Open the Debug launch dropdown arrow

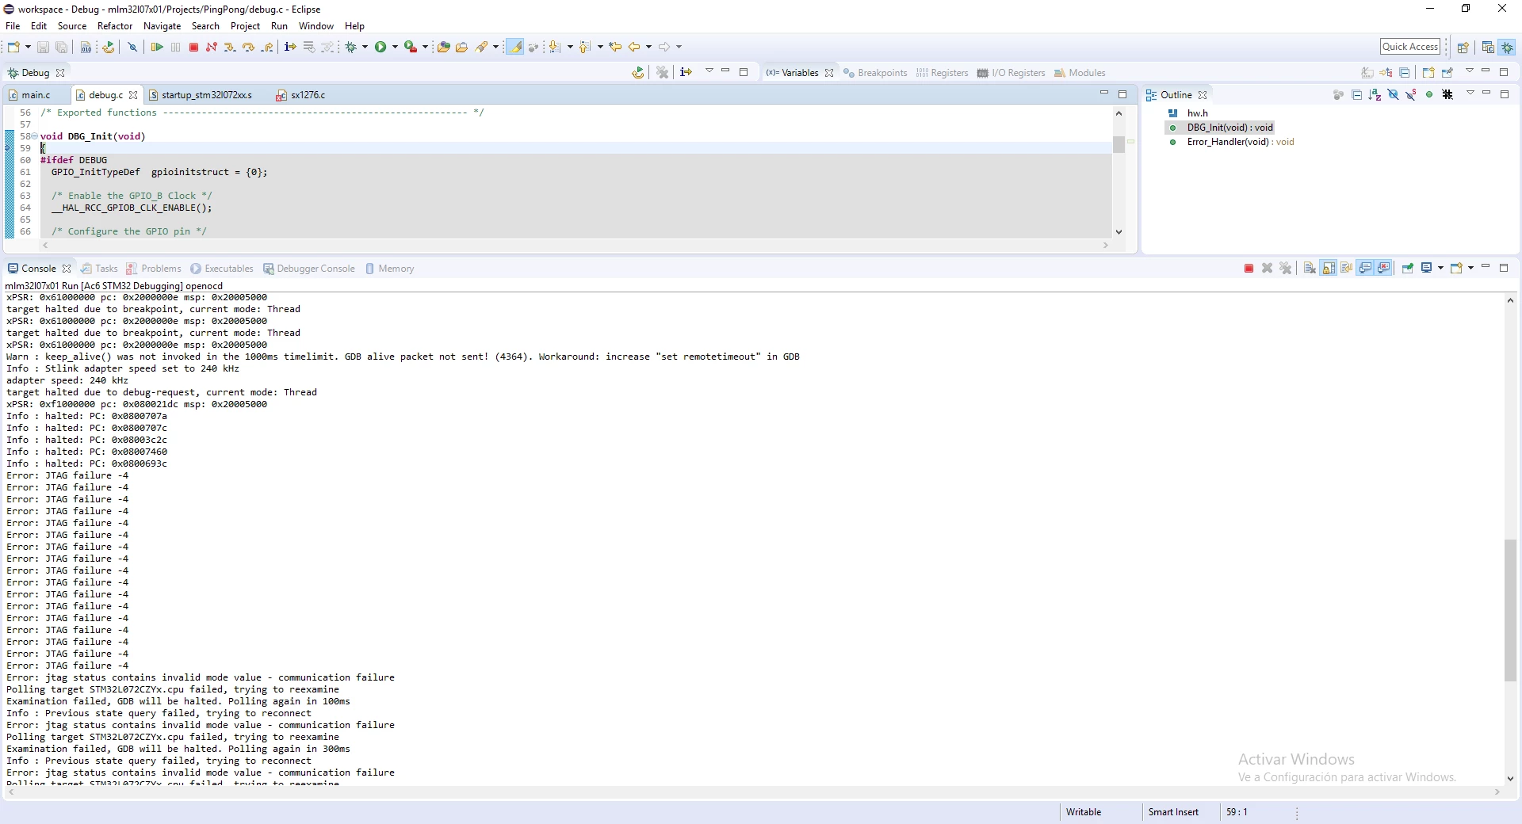tap(365, 48)
